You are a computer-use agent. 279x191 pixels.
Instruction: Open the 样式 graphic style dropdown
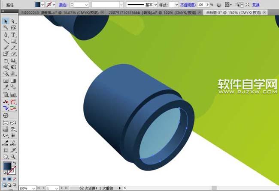click(176, 5)
